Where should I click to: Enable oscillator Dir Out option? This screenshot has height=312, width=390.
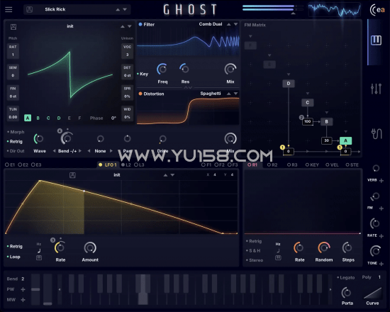point(16,151)
